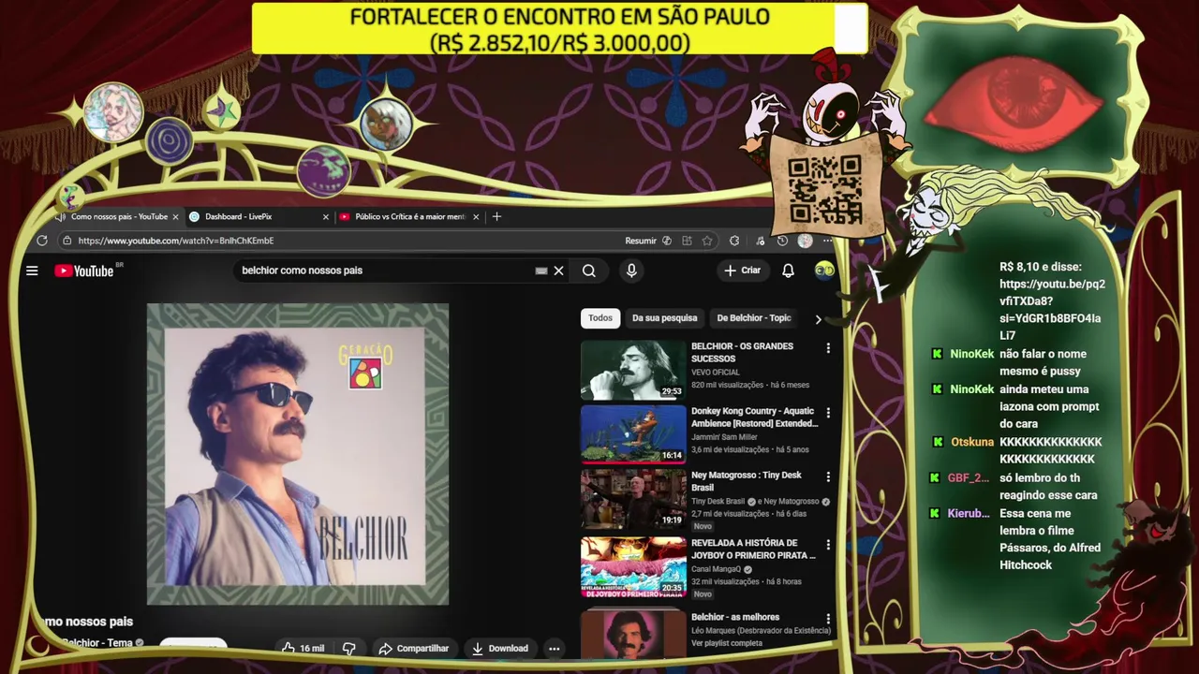Close the Dashboard - LivePix tab
The height and width of the screenshot is (674, 1199).
(x=326, y=216)
